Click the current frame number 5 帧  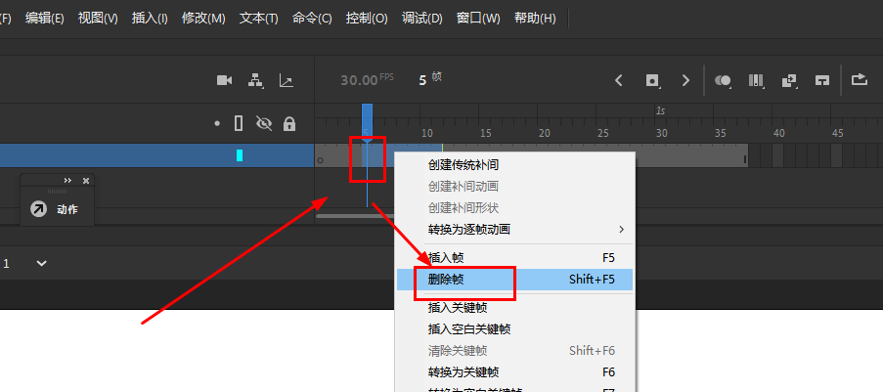click(430, 79)
